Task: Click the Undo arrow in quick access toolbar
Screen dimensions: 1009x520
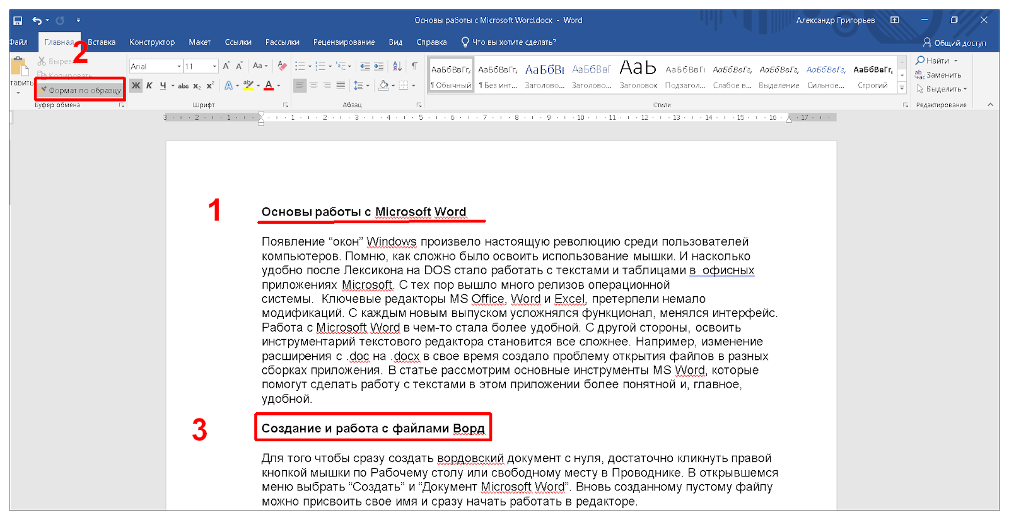Action: tap(37, 21)
